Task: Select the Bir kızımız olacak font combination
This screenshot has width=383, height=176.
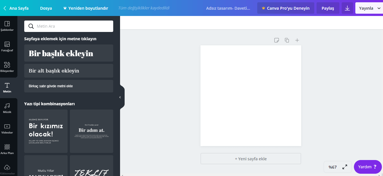Action: [x=46, y=131]
